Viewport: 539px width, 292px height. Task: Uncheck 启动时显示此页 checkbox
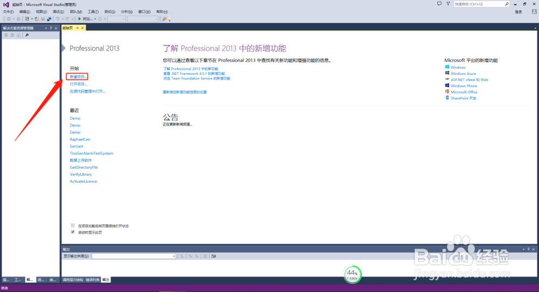73,232
